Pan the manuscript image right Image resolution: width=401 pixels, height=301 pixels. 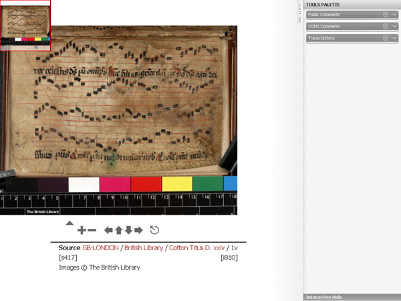(138, 230)
